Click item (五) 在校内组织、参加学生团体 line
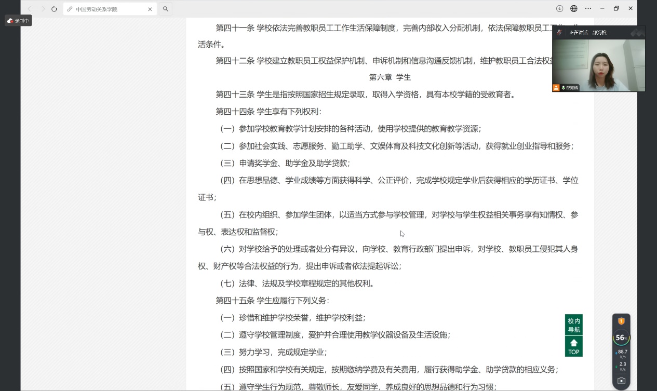Viewport: 657px width, 391px height. (399, 214)
